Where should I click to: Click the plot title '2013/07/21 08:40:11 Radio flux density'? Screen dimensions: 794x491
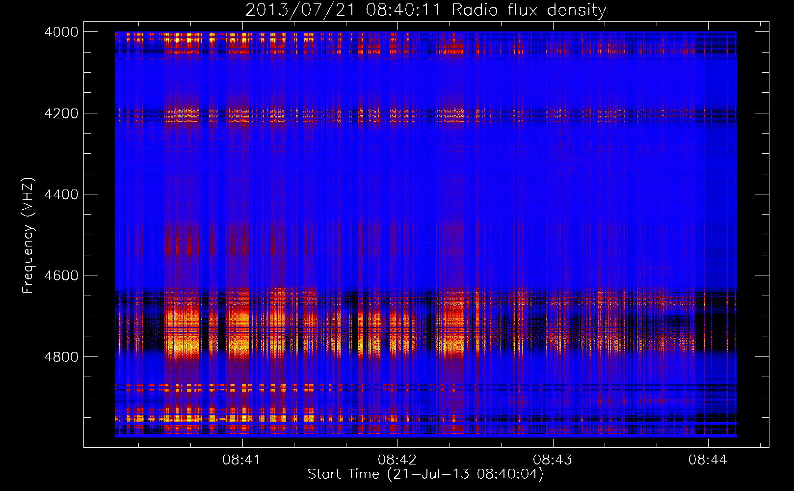[x=425, y=10]
